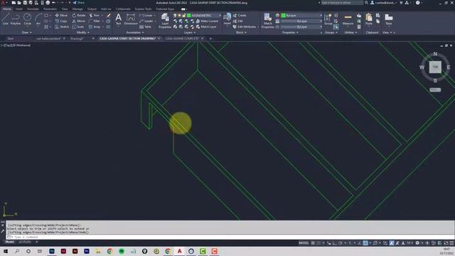Toggle the layer lightbulb on/off icon
The image size is (455, 256).
[x=175, y=16]
